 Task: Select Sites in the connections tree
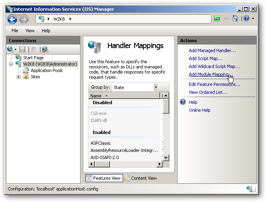pyautogui.click(x=35, y=77)
